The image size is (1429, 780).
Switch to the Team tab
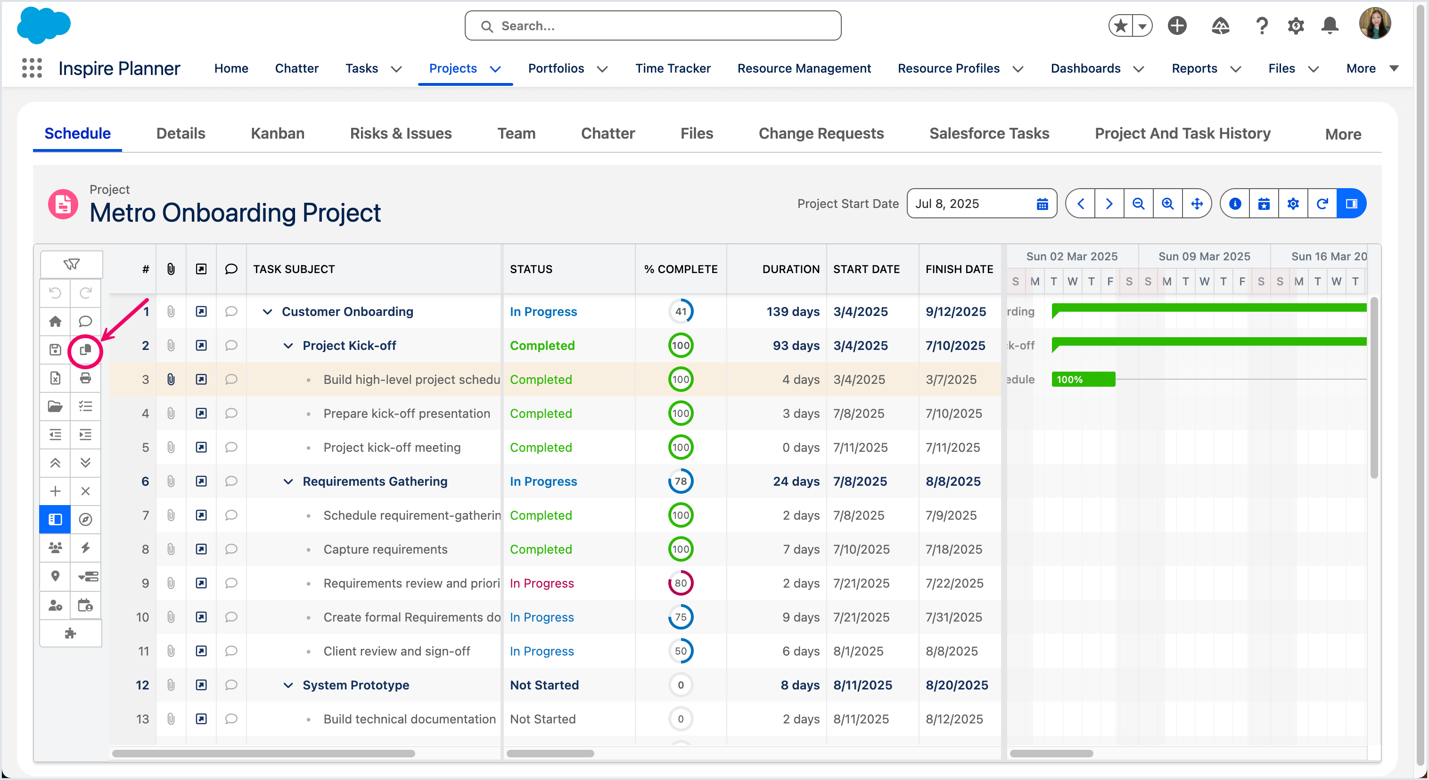coord(516,133)
